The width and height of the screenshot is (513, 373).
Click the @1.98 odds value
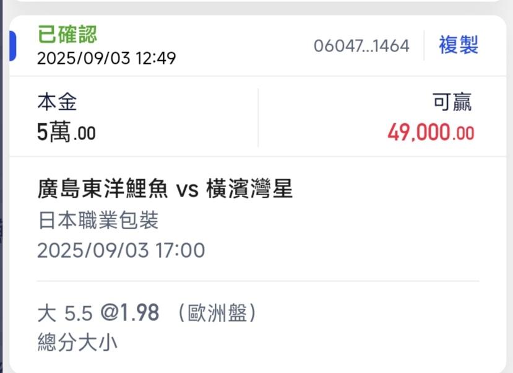click(130, 314)
